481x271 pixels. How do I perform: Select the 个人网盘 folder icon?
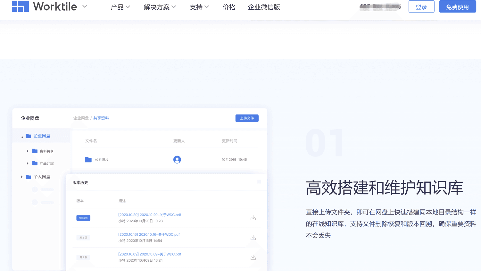29,177
